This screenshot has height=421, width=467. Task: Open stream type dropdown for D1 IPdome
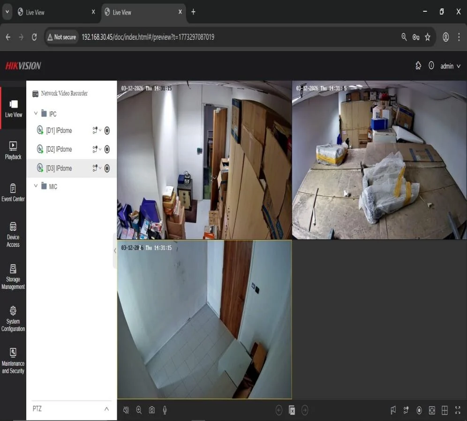(97, 130)
